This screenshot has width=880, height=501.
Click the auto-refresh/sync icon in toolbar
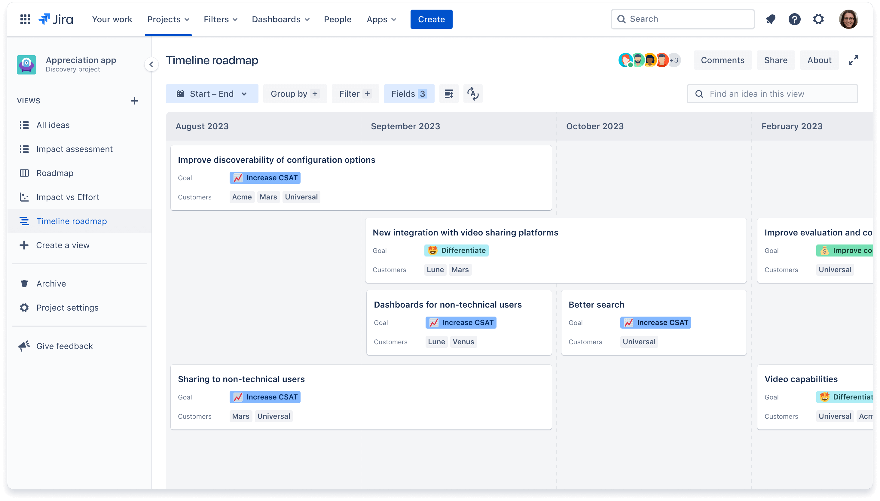click(x=473, y=94)
